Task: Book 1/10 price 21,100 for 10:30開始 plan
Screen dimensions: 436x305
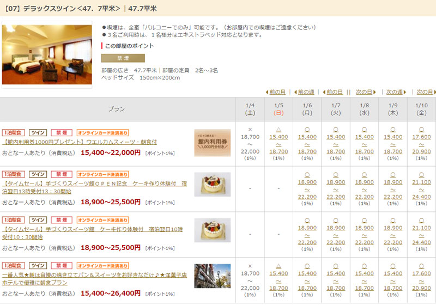Action: coord(421,228)
